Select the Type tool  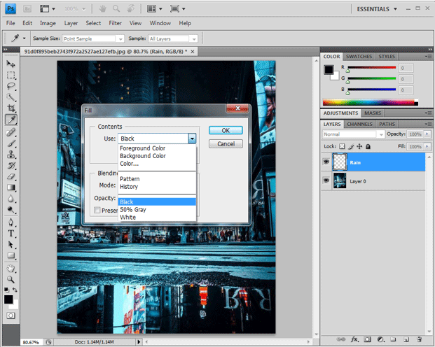(11, 233)
